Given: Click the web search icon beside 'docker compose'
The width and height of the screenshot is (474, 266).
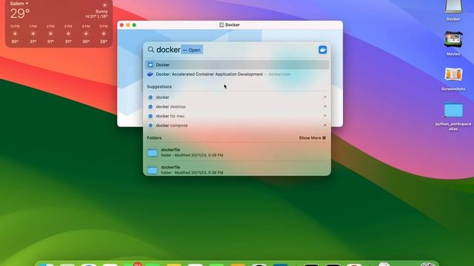Looking at the screenshot, I should pyautogui.click(x=150, y=125).
